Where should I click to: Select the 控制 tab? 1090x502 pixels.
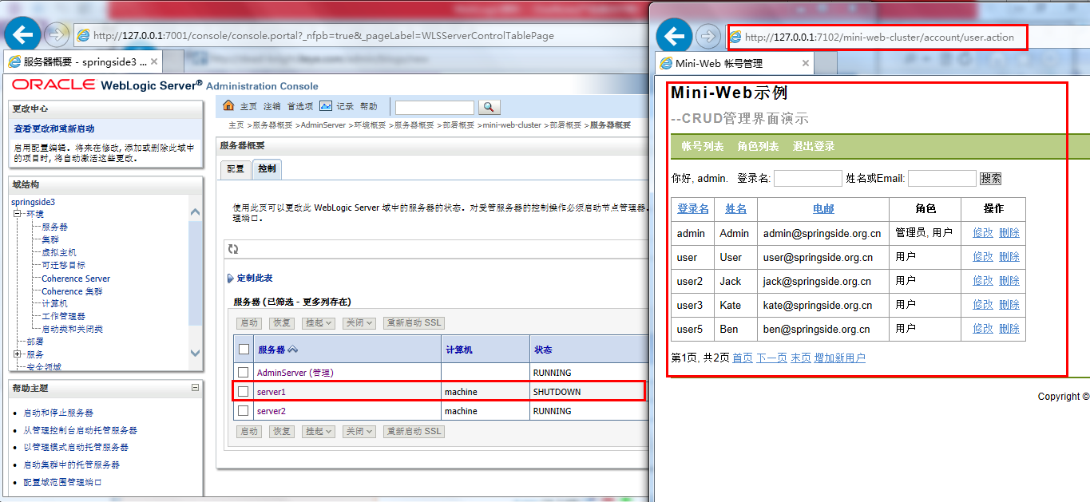tap(267, 169)
